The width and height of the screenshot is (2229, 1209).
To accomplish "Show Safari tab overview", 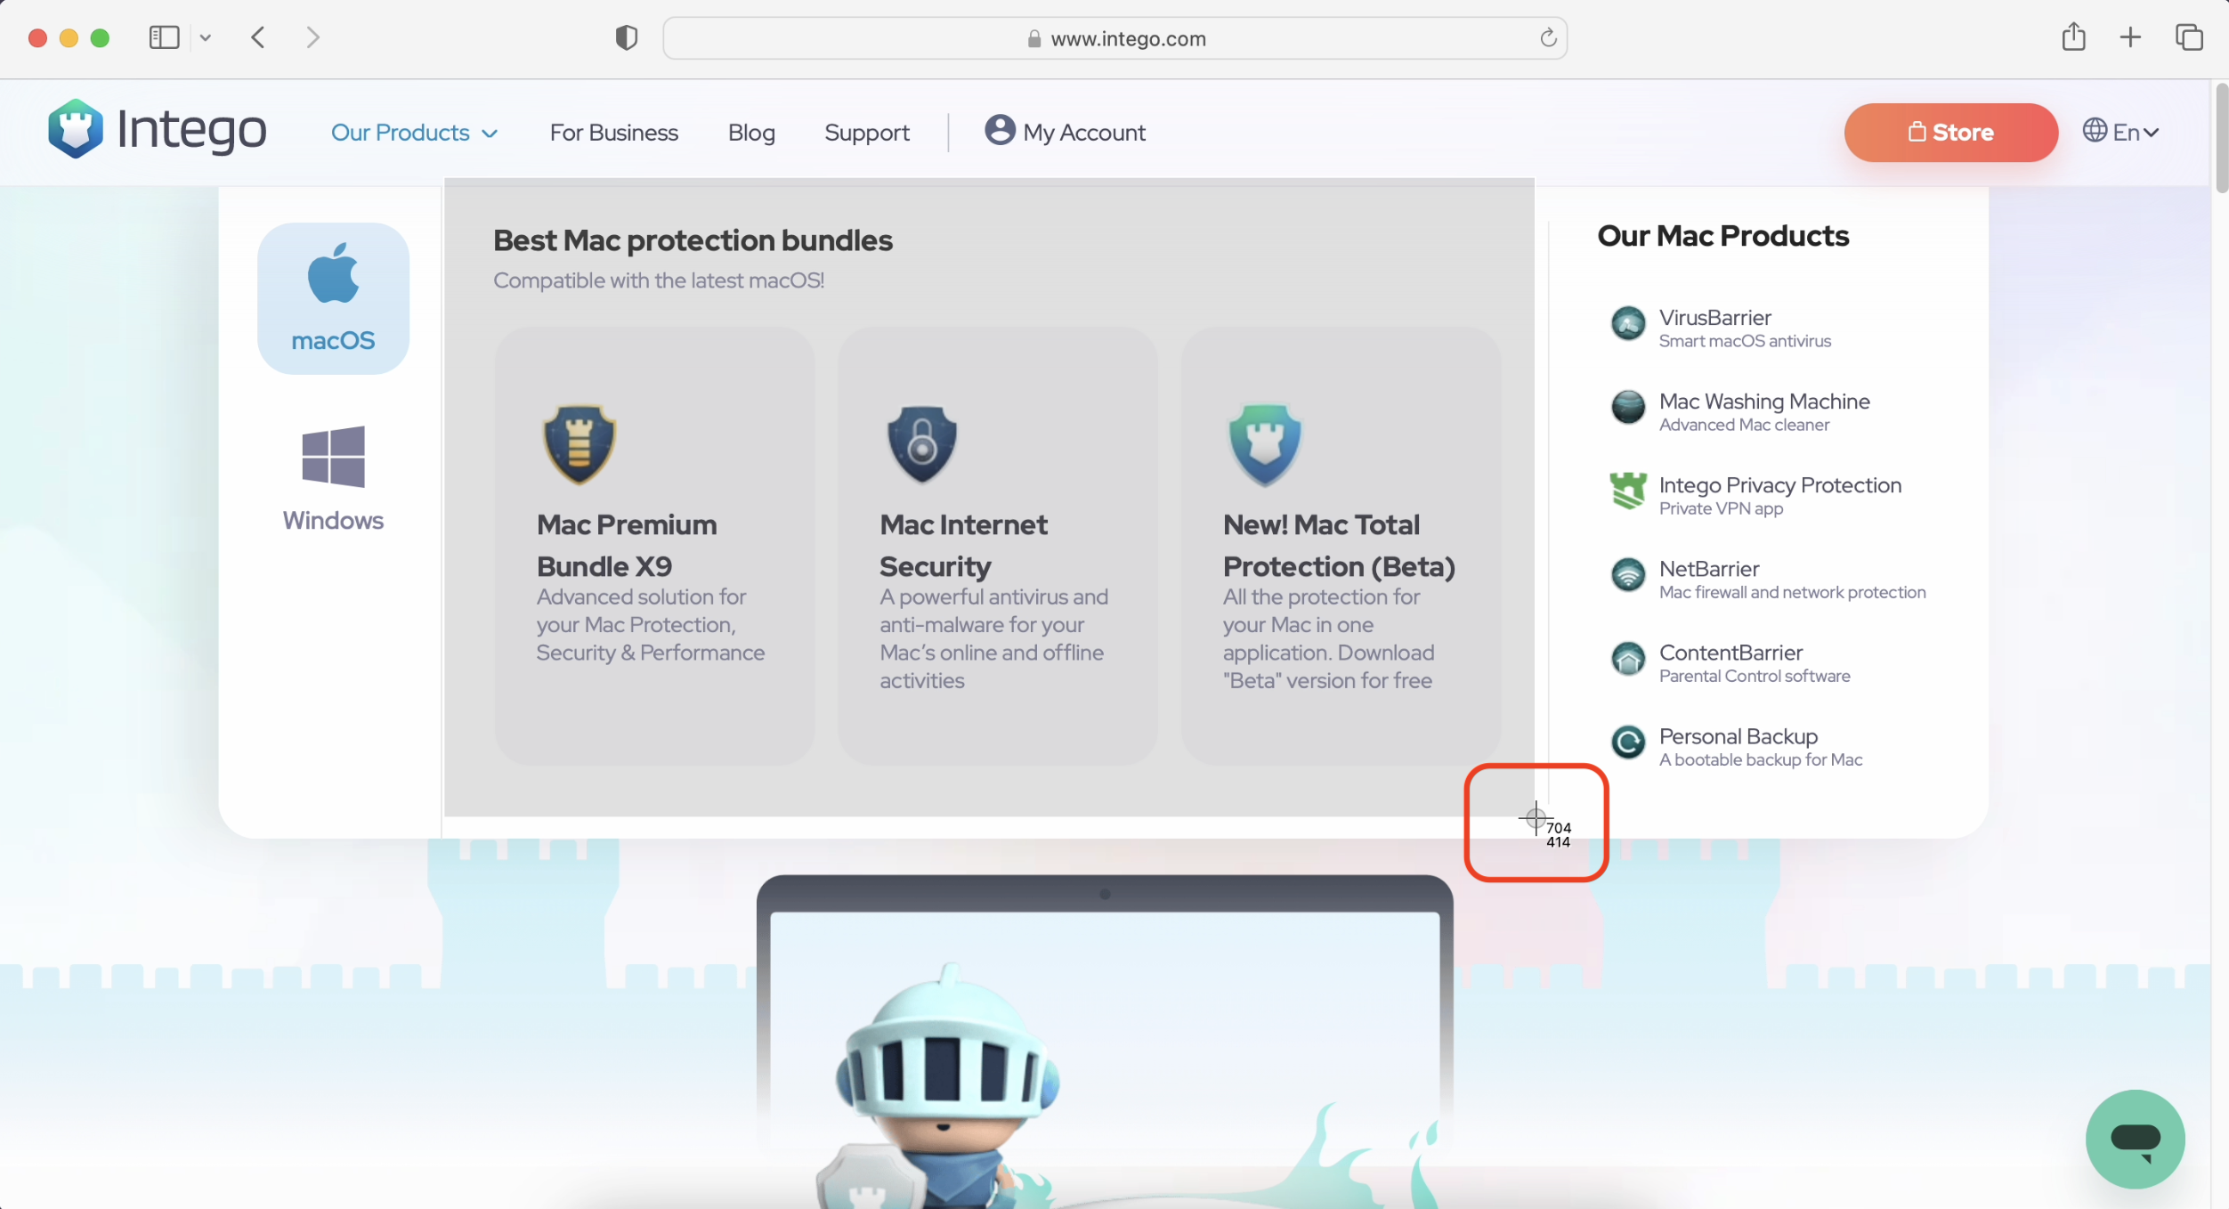I will (2189, 37).
